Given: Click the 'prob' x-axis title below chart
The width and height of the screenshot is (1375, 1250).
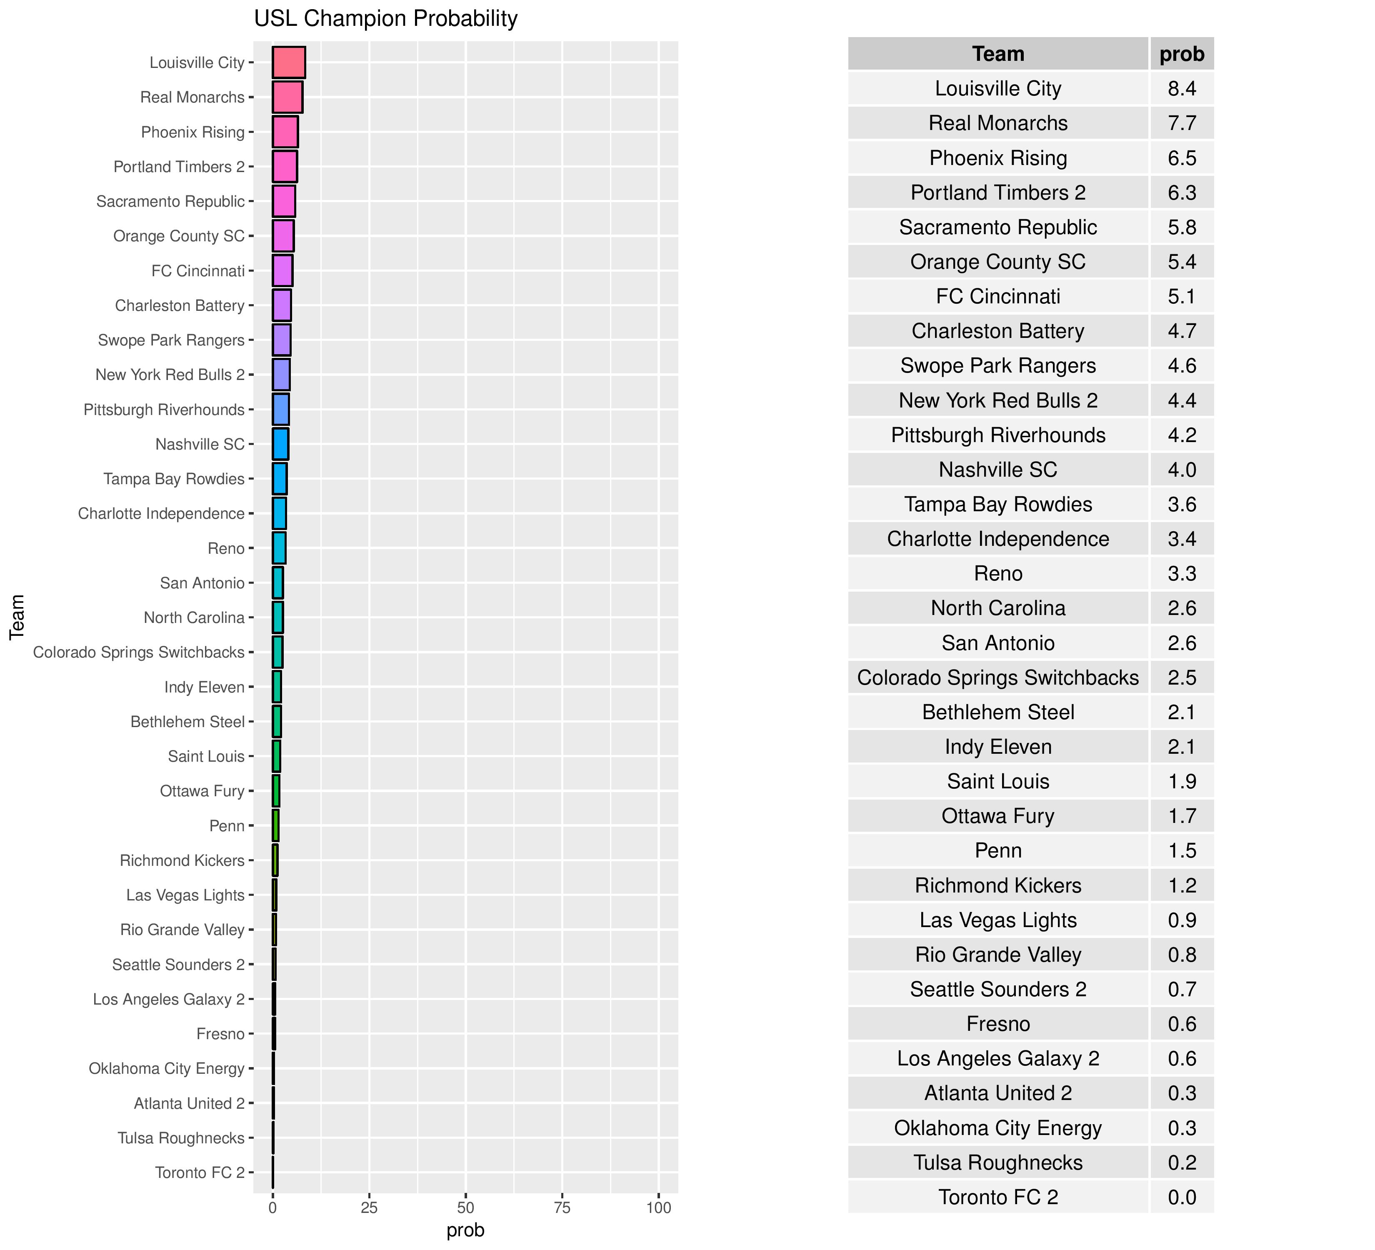Looking at the screenshot, I should [465, 1230].
